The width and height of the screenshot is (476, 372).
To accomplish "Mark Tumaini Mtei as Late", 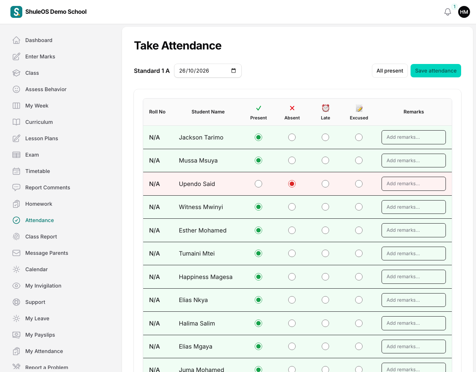I will pyautogui.click(x=325, y=253).
